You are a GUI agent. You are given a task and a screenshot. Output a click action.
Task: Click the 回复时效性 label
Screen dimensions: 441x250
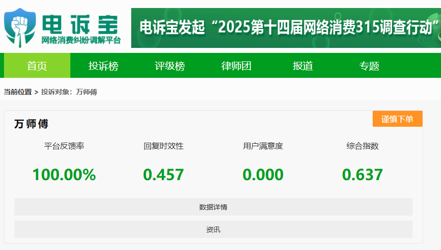click(164, 146)
